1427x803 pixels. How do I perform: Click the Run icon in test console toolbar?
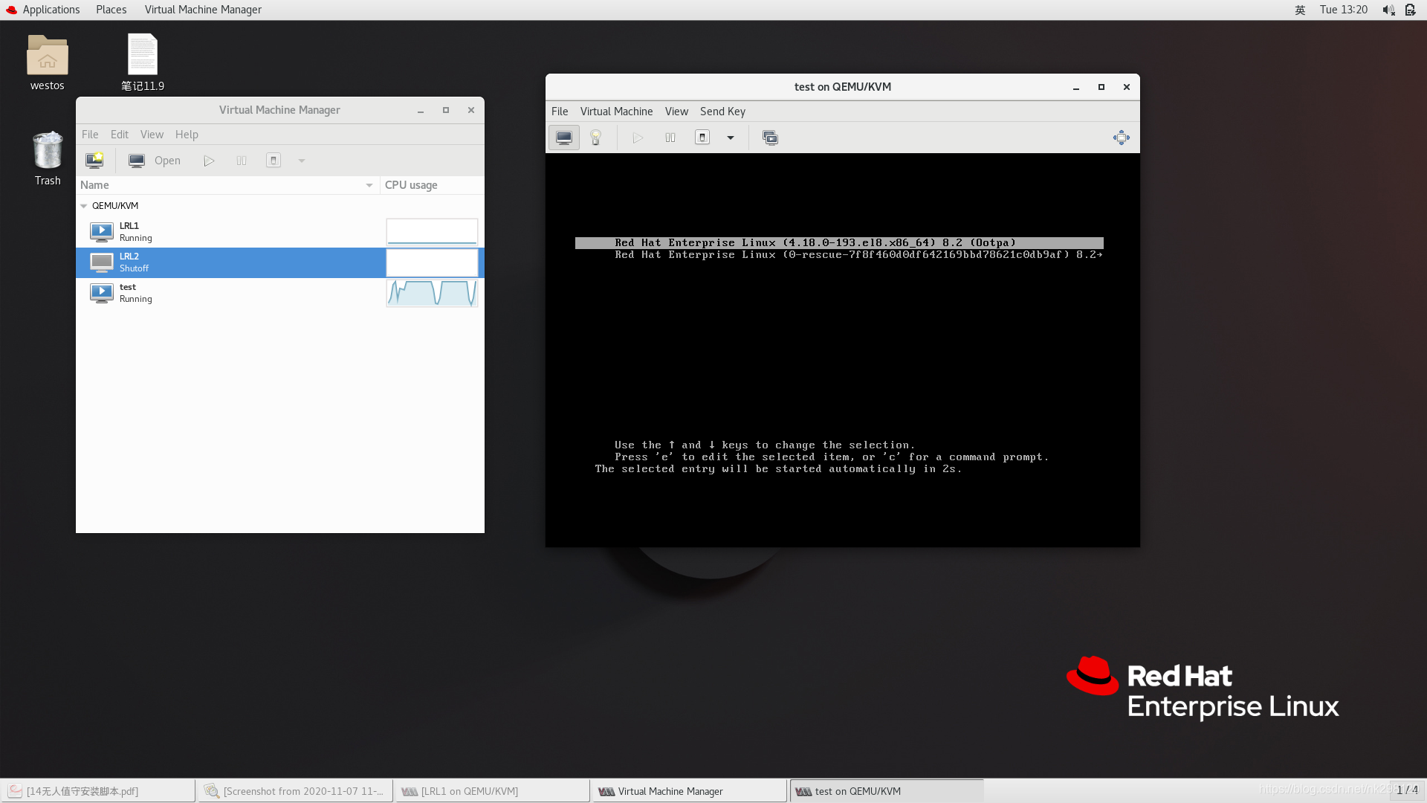tap(638, 138)
